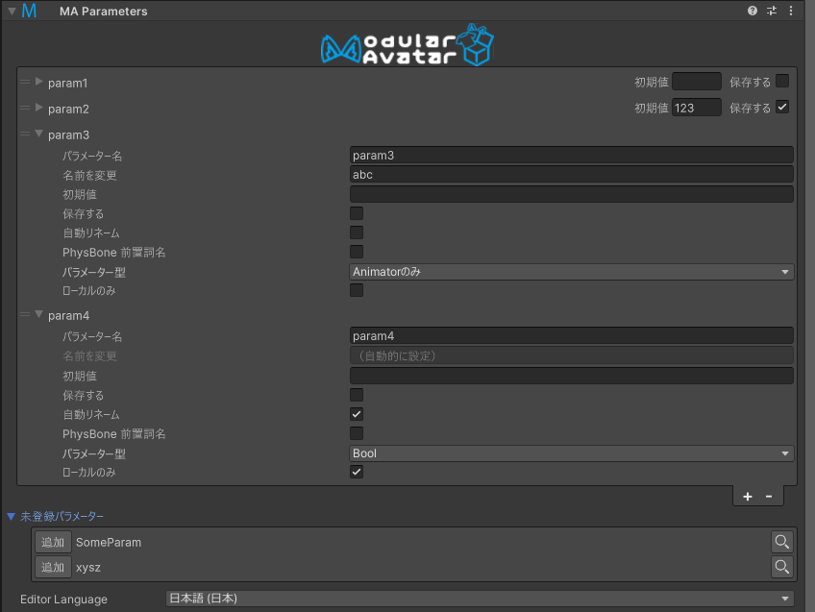Click 未登録パラメーター section header text
The height and width of the screenshot is (612, 815).
pos(62,517)
